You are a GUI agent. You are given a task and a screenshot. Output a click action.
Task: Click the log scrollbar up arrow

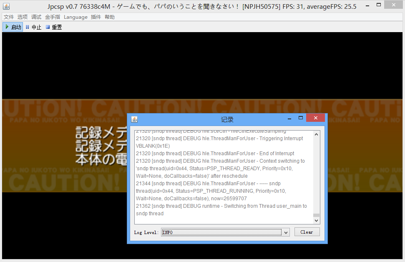[x=316, y=134]
